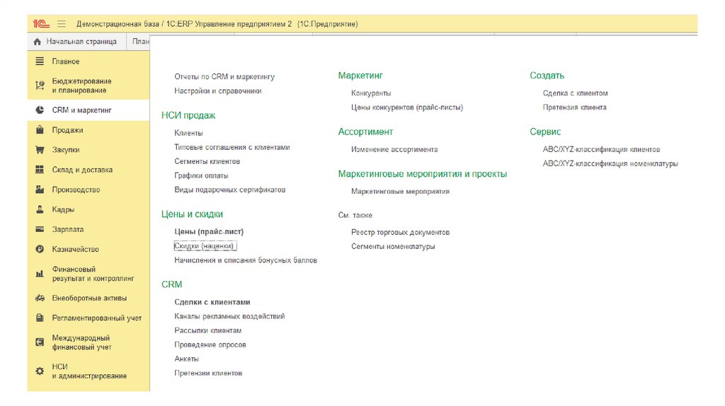Viewport: 725px width, 406px height.
Task: Open the Начальная страница tab
Action: point(76,42)
